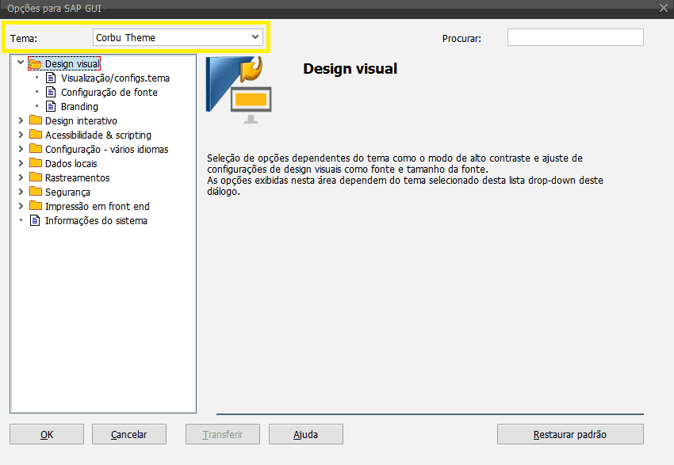The image size is (674, 465).
Task: Open Informações do sistema item
Action: pos(96,220)
